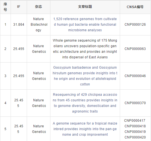Click the CNP0000046 cell
Image resolution: width=151 pixels, height=141 pixels.
[135, 76]
